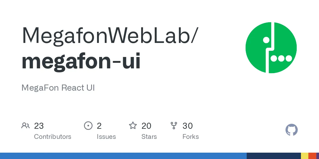The image size is (319, 159).
Task: Click the 23 contributors count
Action: click(39, 126)
